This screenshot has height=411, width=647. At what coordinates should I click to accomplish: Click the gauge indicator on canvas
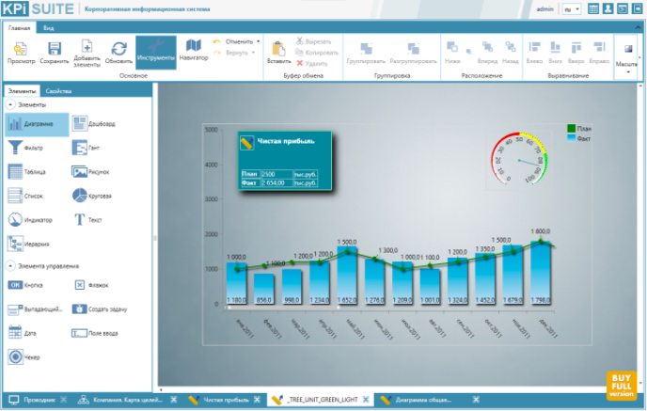(519, 159)
